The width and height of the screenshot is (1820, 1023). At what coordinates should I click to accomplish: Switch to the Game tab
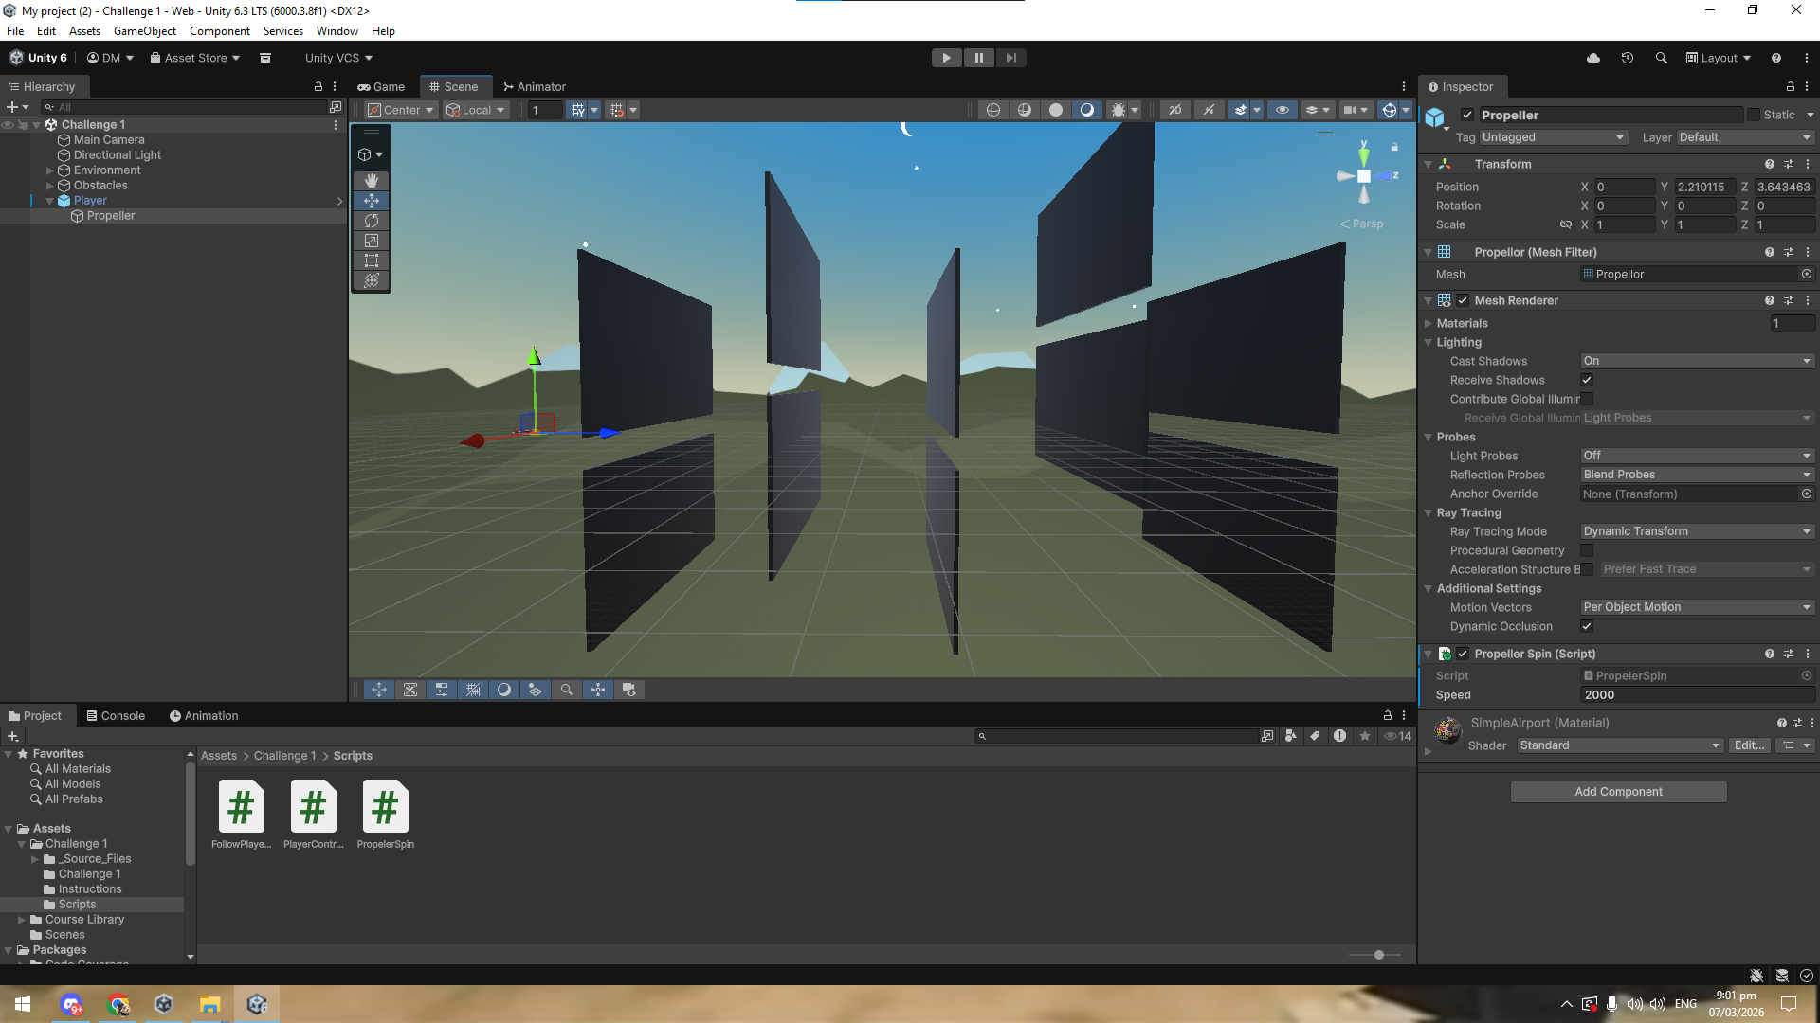pyautogui.click(x=381, y=86)
